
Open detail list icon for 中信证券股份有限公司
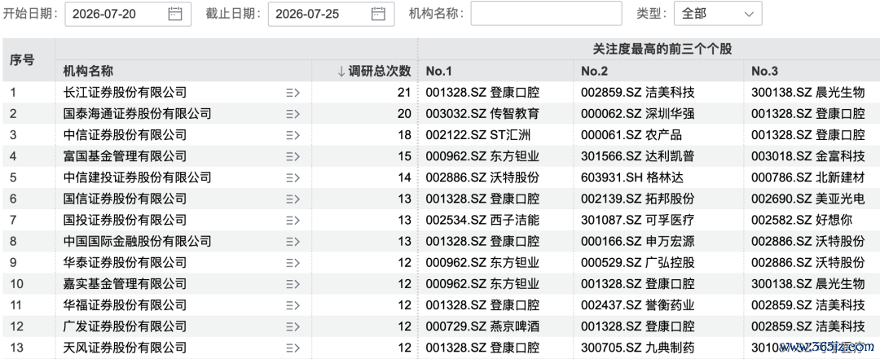pos(293,135)
